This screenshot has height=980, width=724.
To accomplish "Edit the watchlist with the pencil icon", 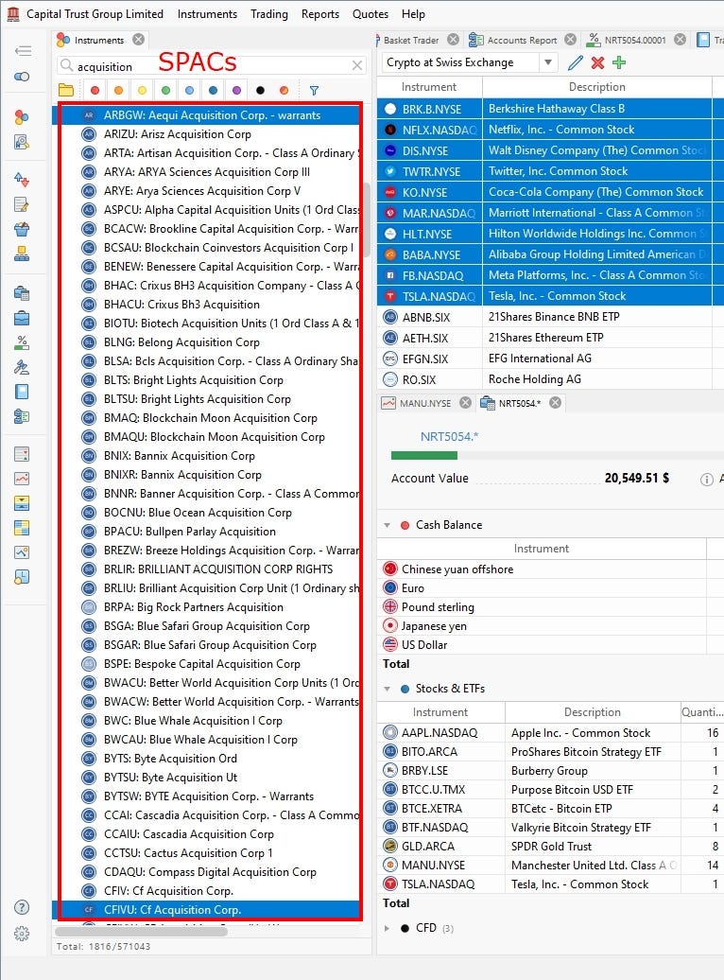I will [576, 62].
